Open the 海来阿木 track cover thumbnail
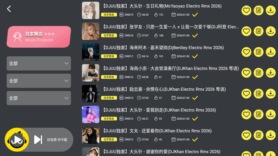The height and width of the screenshot is (156, 278). click(91, 52)
